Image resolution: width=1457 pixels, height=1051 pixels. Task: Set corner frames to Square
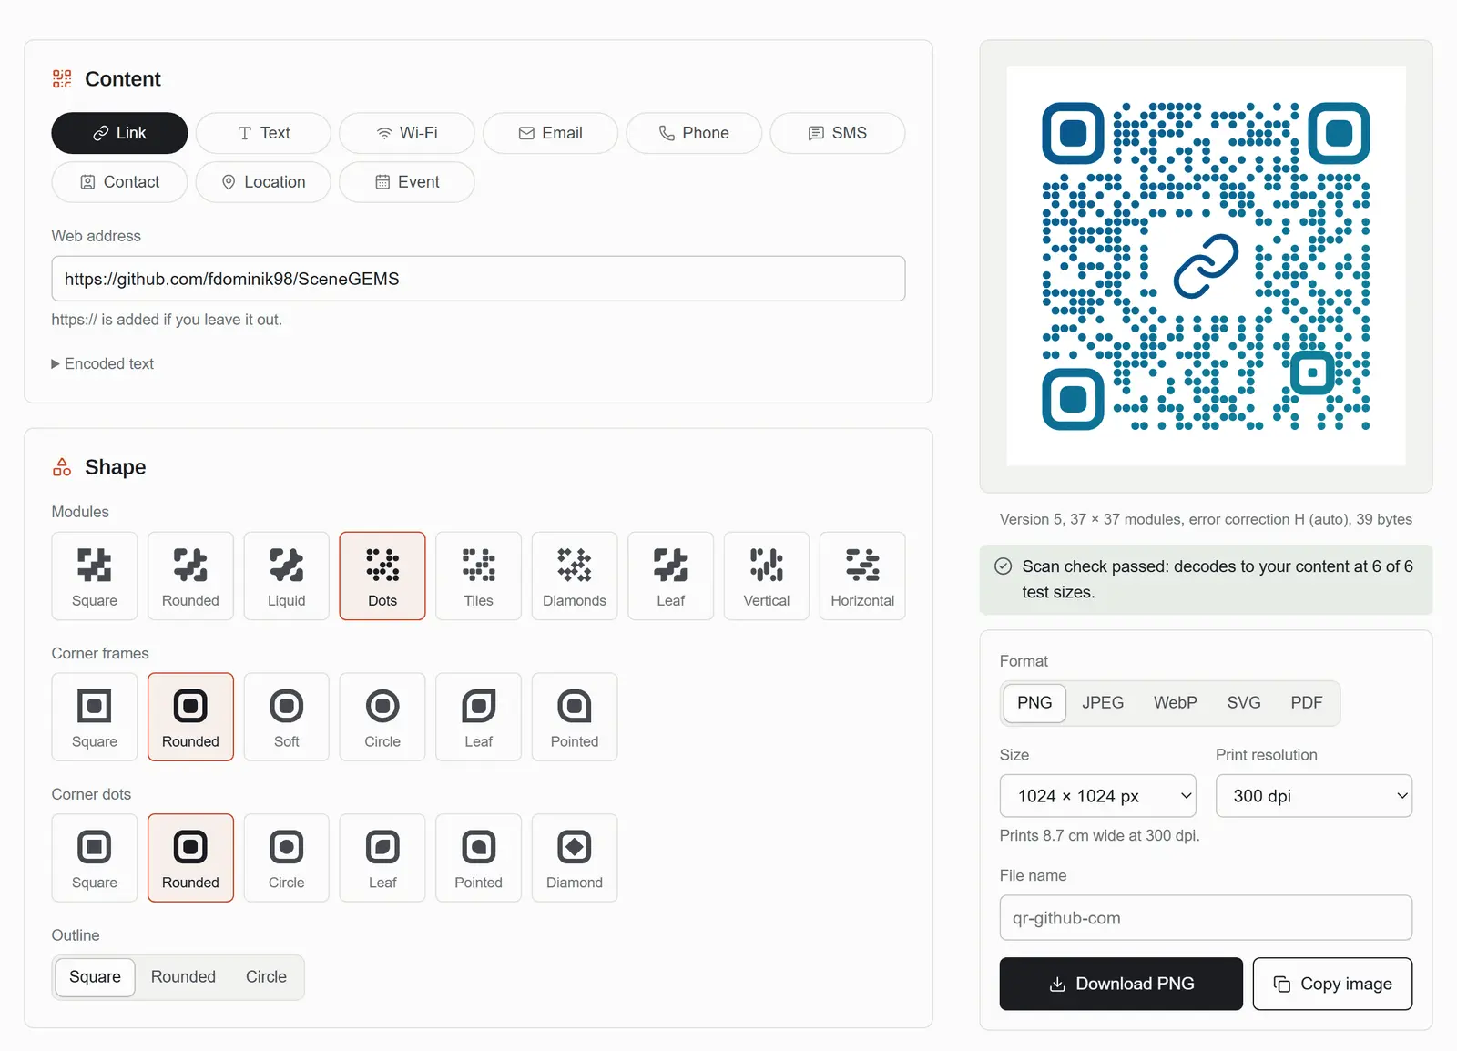(95, 717)
